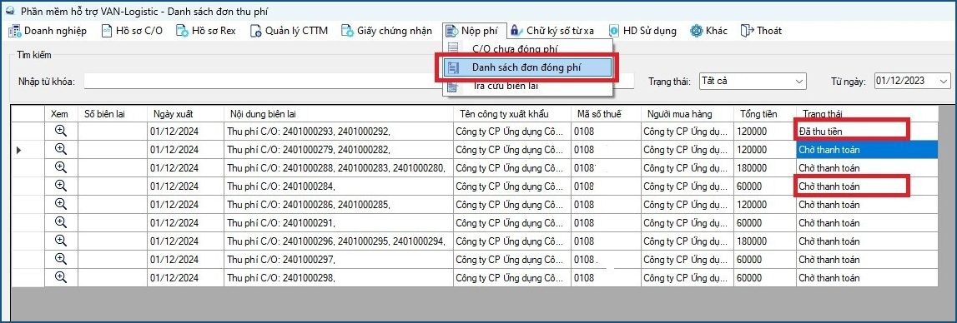Click magnifier for the 2401000284 row

click(x=60, y=186)
